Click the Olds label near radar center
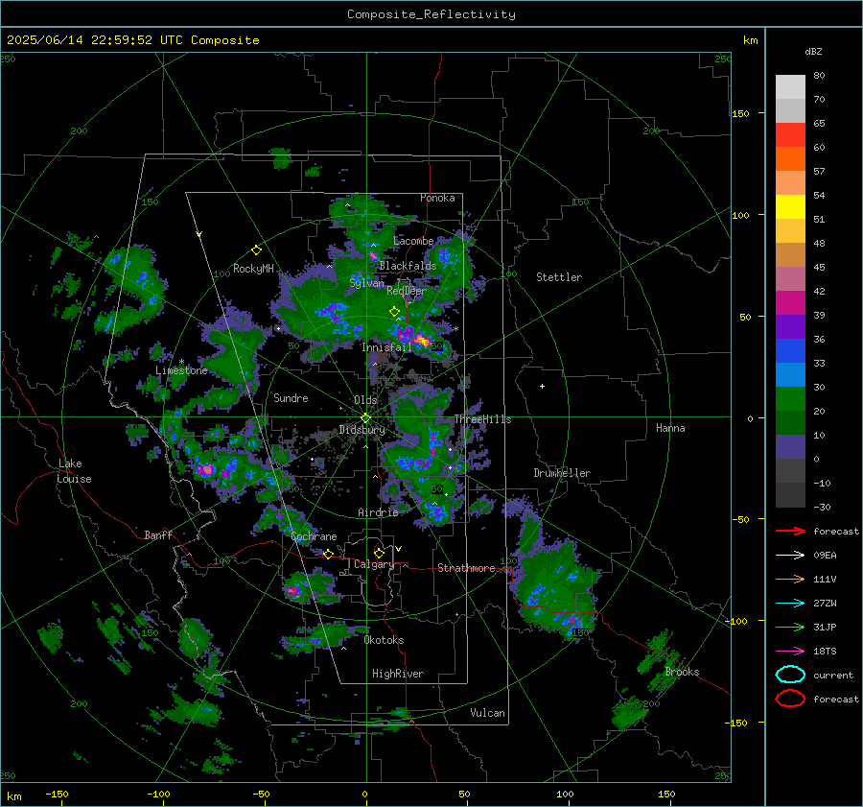863x807 pixels. pos(365,400)
